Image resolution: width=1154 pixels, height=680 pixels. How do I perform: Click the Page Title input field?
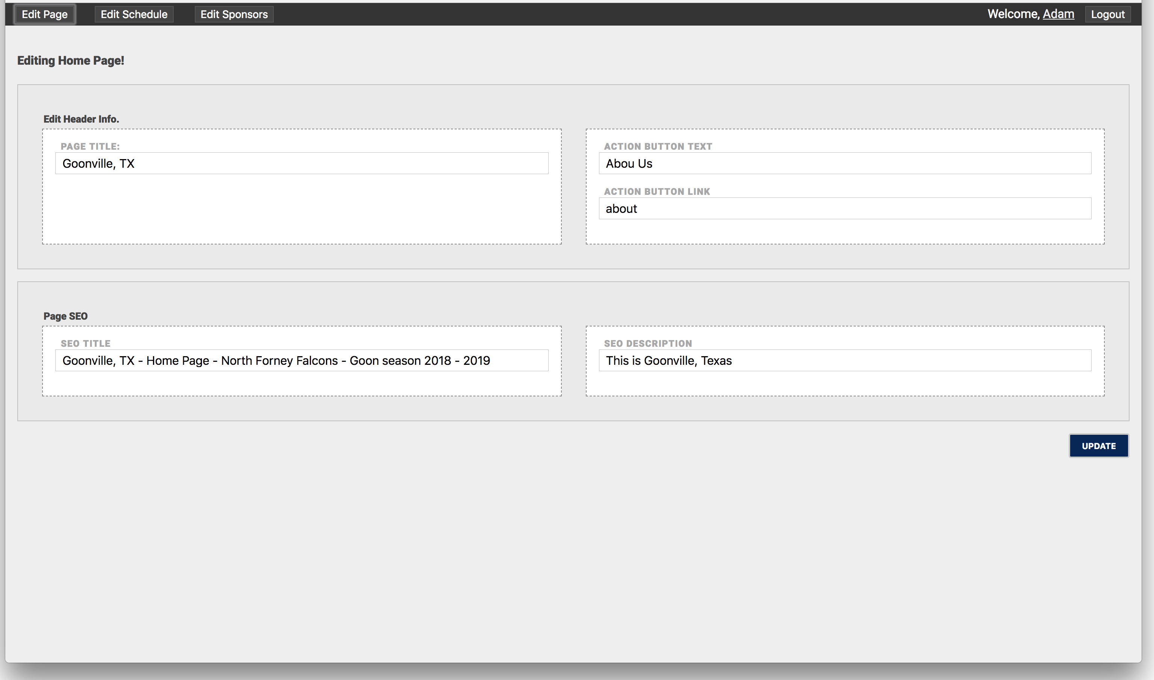pyautogui.click(x=302, y=164)
